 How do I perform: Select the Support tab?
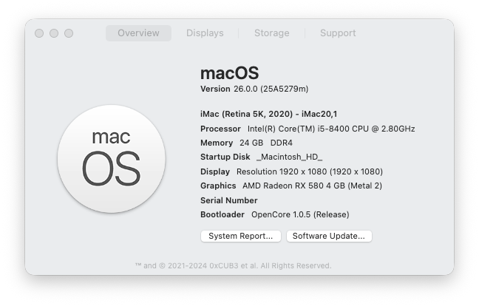coord(338,33)
